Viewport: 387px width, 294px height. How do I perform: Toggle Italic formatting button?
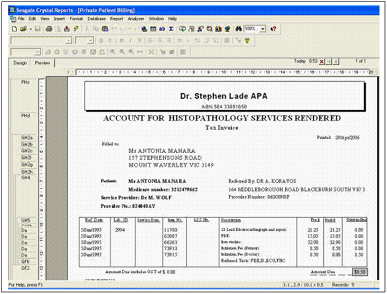point(131,41)
